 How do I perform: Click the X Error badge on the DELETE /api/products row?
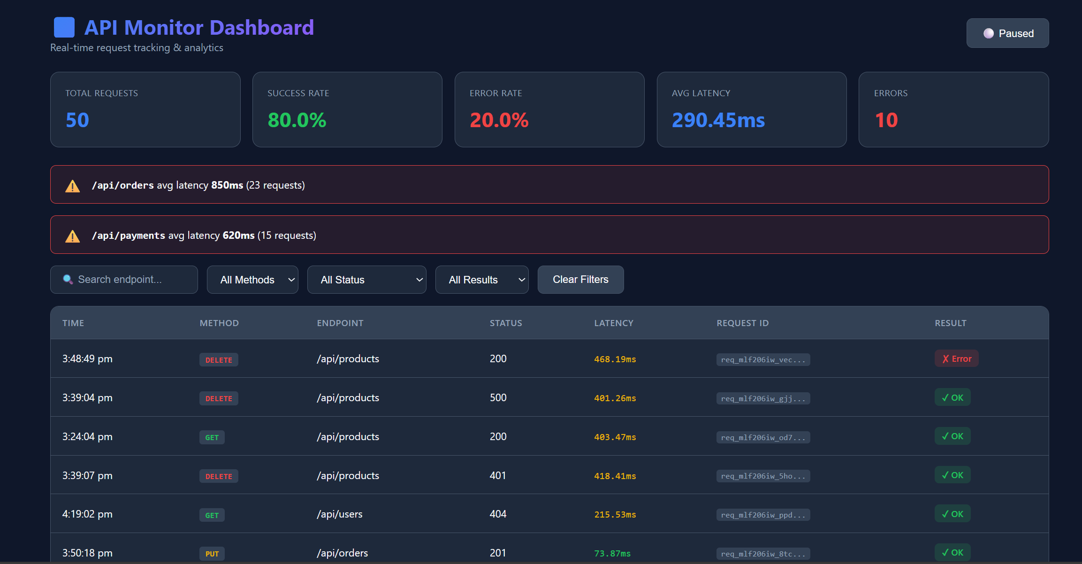(956, 358)
